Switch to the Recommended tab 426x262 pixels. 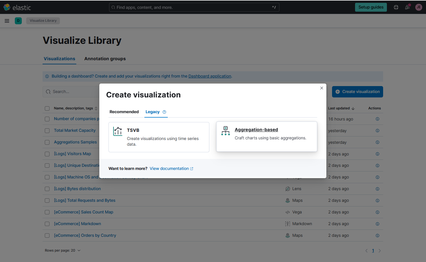coord(124,112)
